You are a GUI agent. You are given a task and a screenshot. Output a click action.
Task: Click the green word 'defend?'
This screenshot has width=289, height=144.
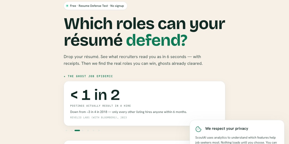(x=157, y=40)
